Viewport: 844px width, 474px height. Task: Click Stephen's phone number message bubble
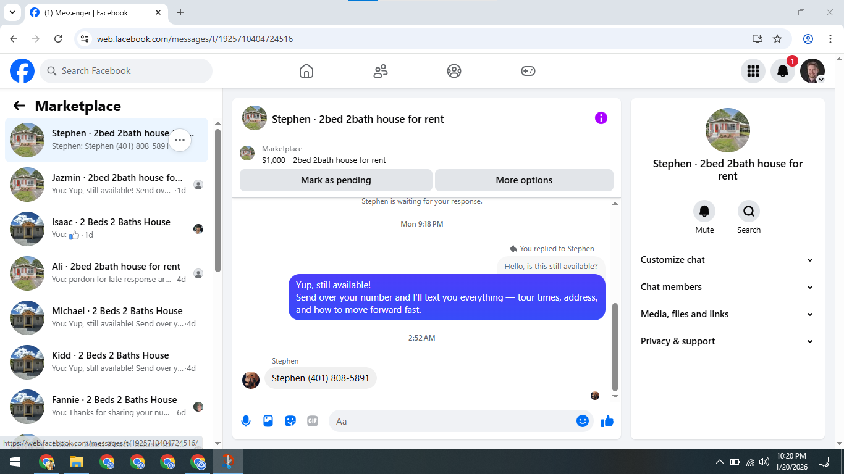pyautogui.click(x=320, y=378)
